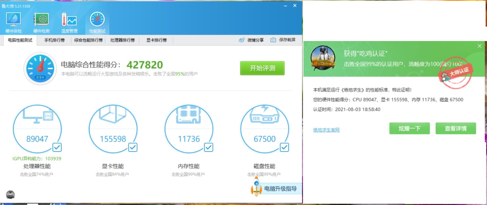Viewport: 487px width, 205px height.
Task: Click the 查看详情 button
Action: 456,128
